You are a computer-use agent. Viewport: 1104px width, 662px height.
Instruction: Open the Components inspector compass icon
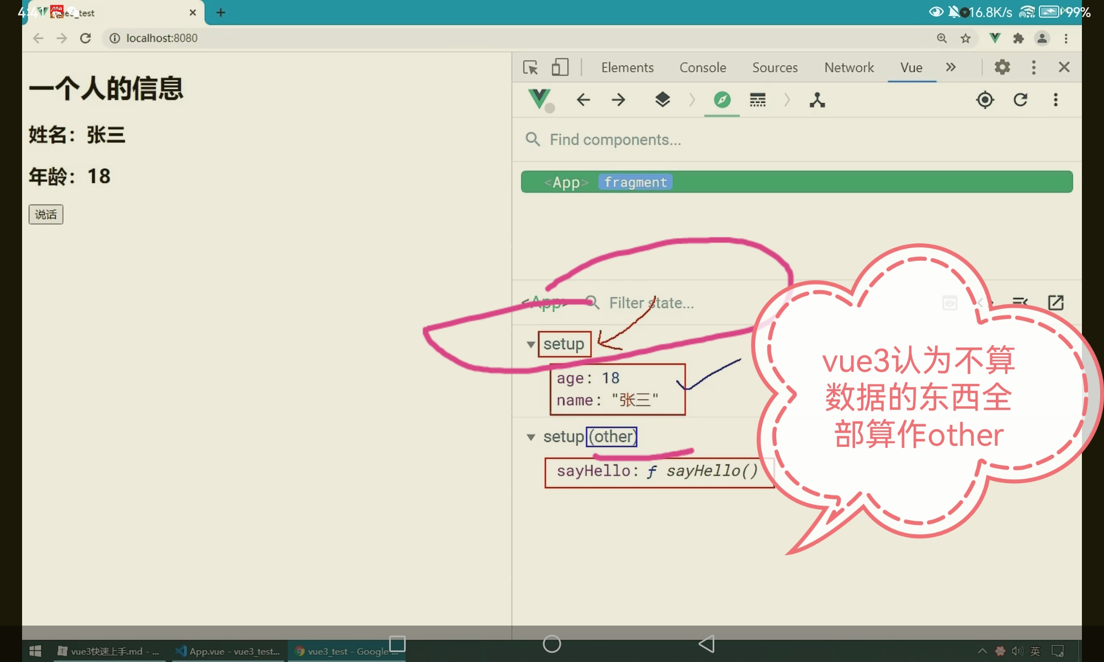[x=721, y=100]
